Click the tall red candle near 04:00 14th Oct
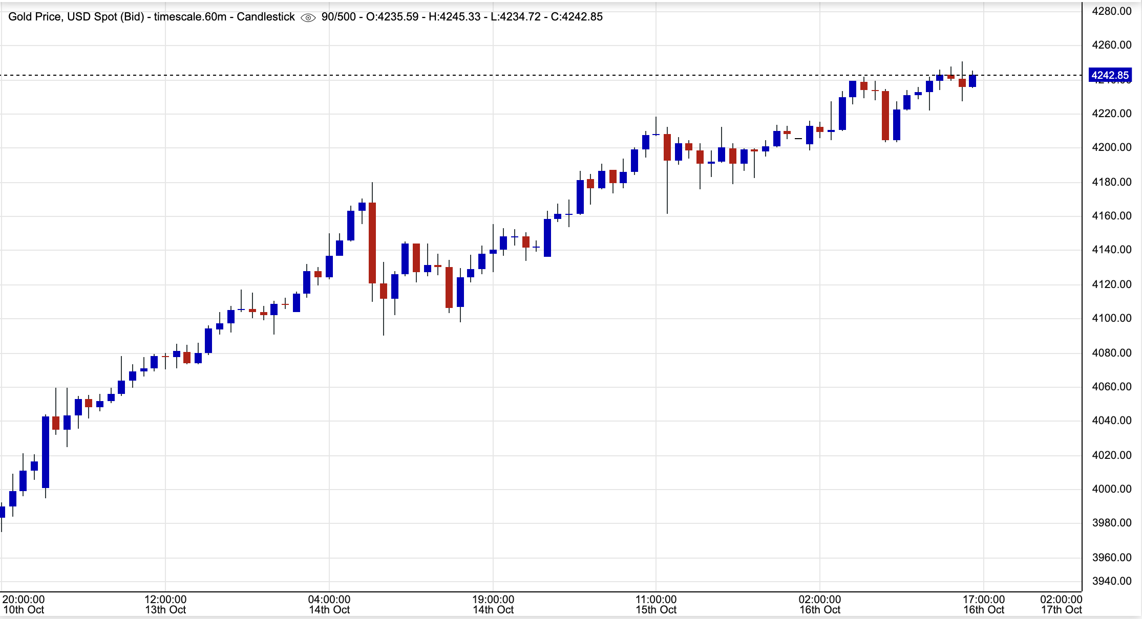 click(372, 242)
